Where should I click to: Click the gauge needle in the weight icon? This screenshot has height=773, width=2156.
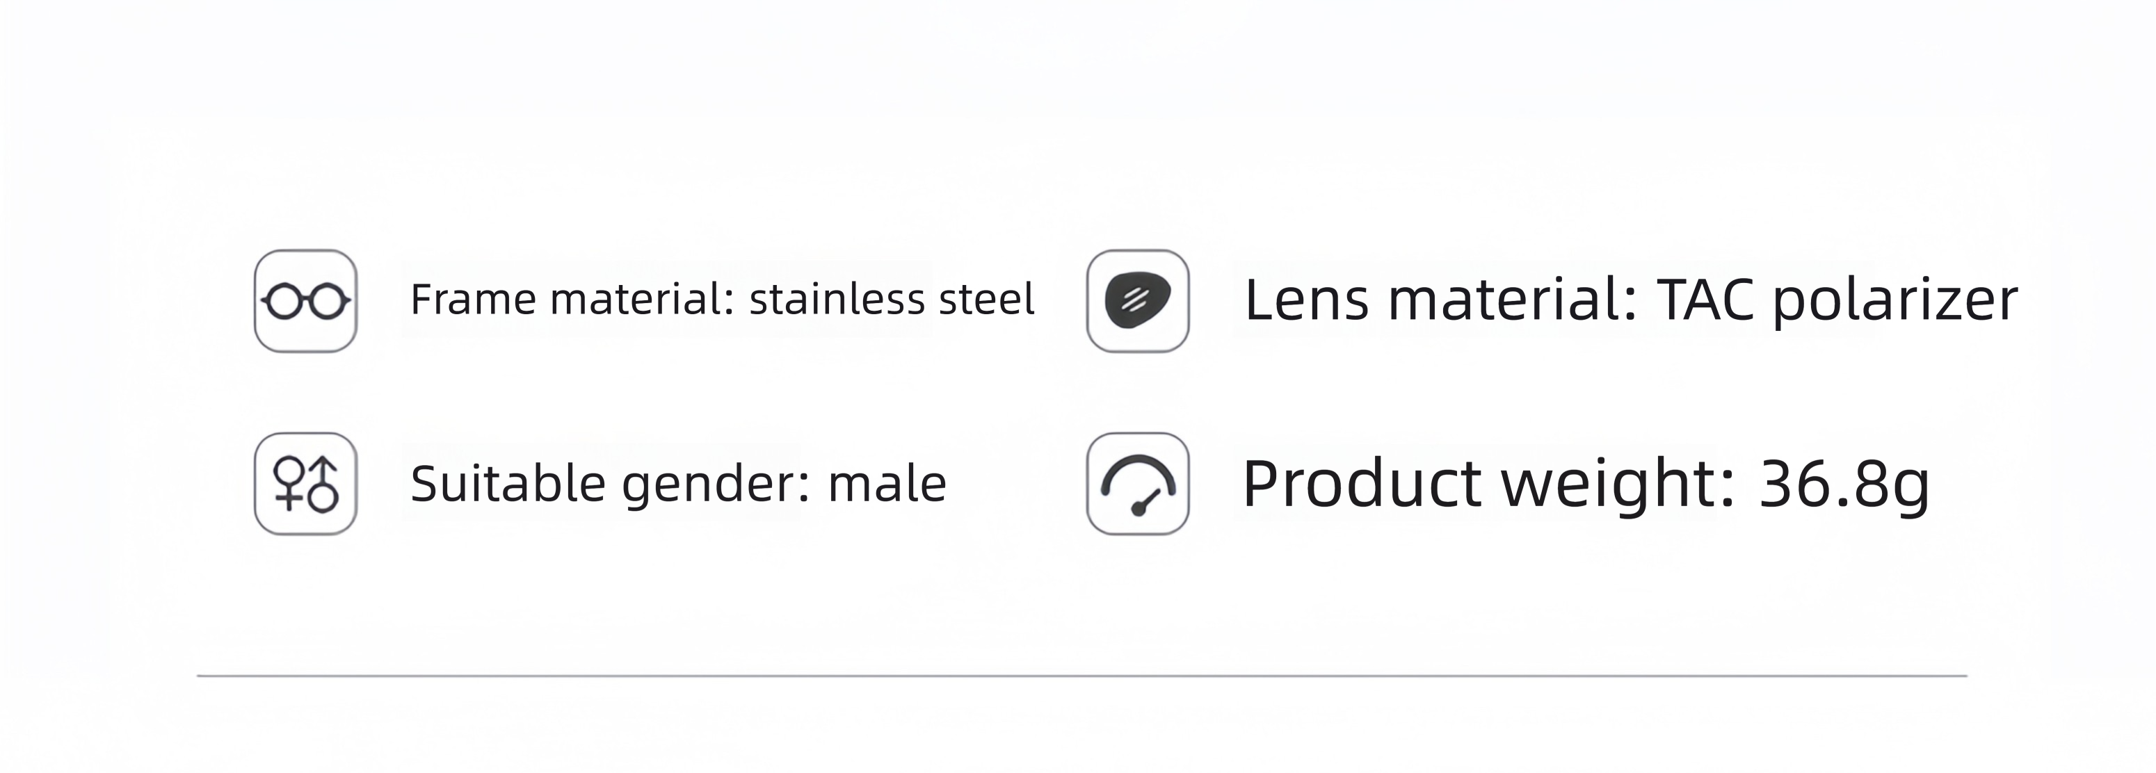(1145, 502)
